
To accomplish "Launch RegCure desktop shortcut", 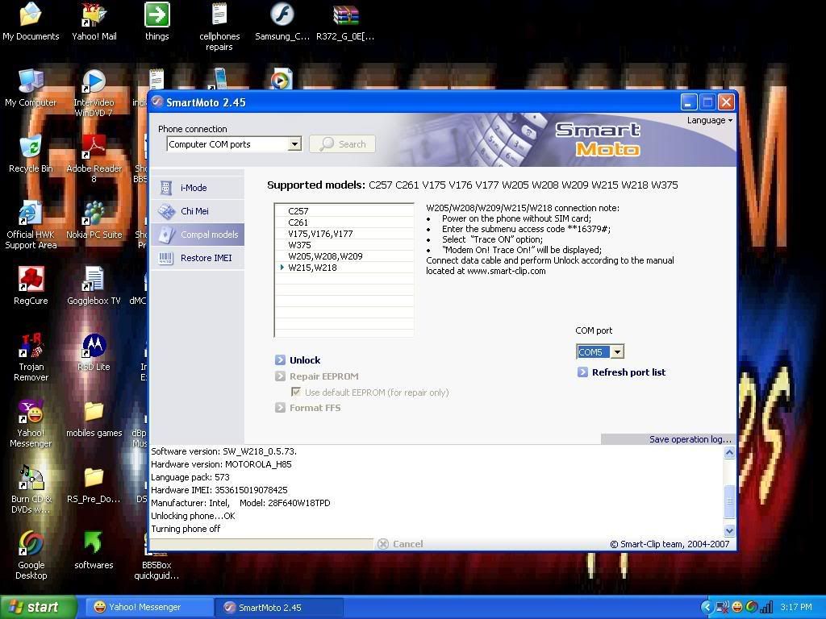I will click(31, 286).
